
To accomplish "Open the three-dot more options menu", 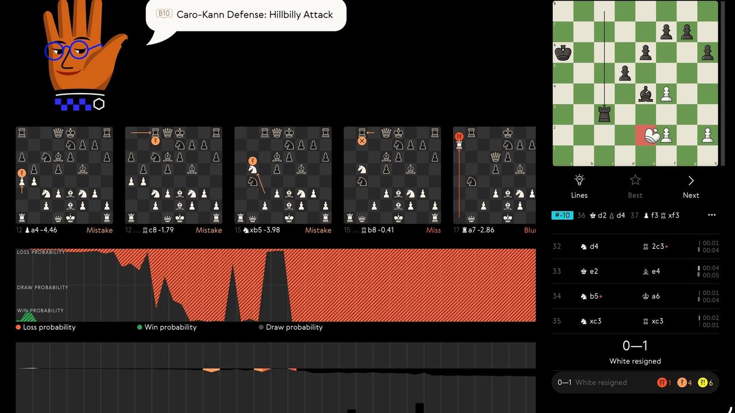I will tap(712, 215).
